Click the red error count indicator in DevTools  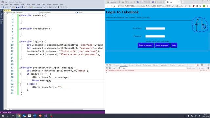point(197,65)
